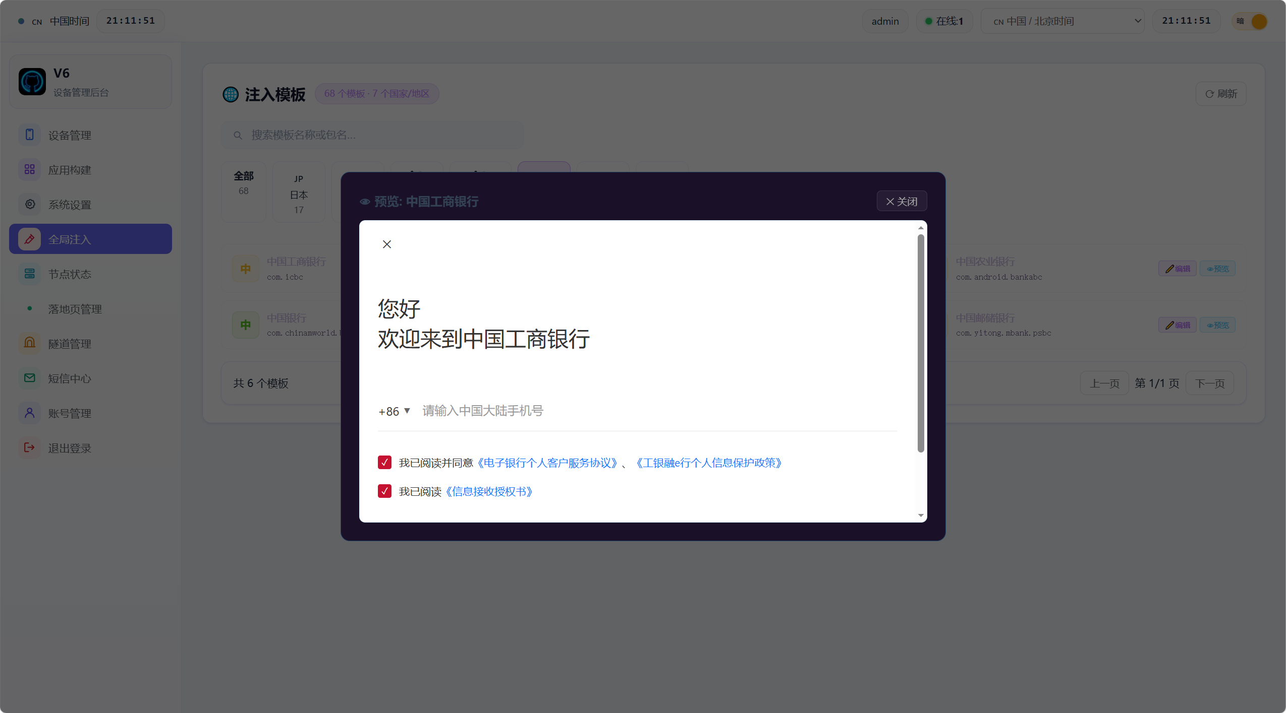The height and width of the screenshot is (713, 1286).
Task: Click 编辑 for 中国邮储银行
Action: coord(1178,325)
